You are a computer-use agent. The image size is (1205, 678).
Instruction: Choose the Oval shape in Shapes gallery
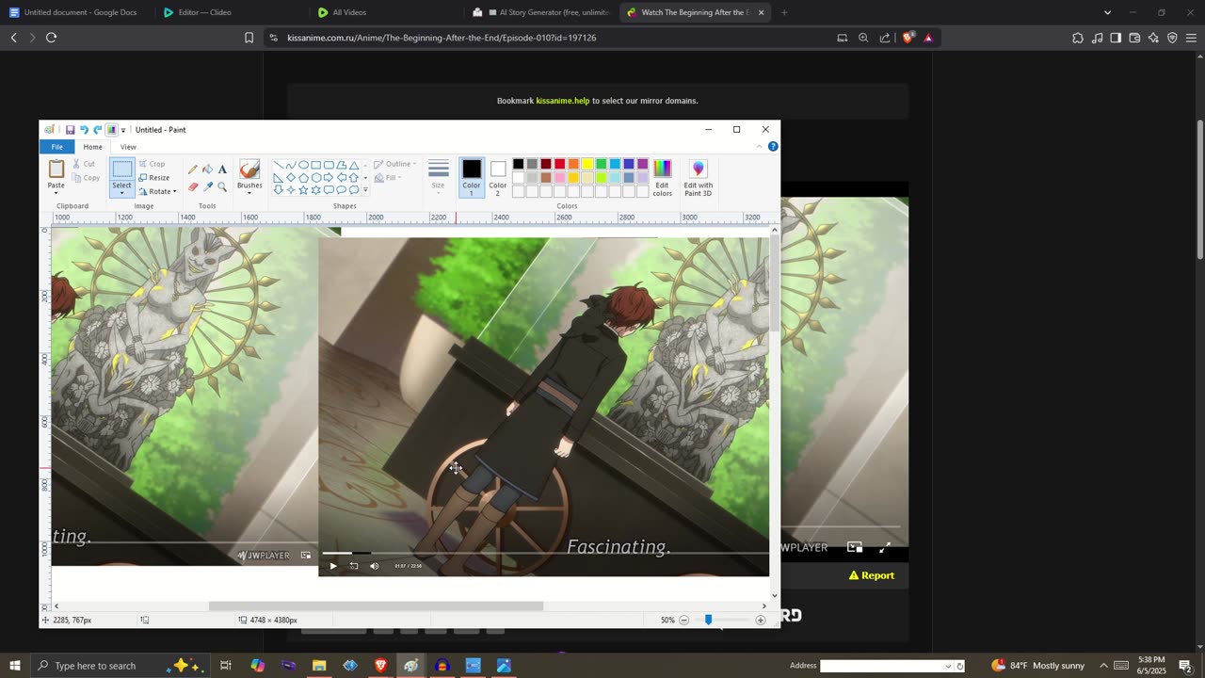(x=303, y=165)
